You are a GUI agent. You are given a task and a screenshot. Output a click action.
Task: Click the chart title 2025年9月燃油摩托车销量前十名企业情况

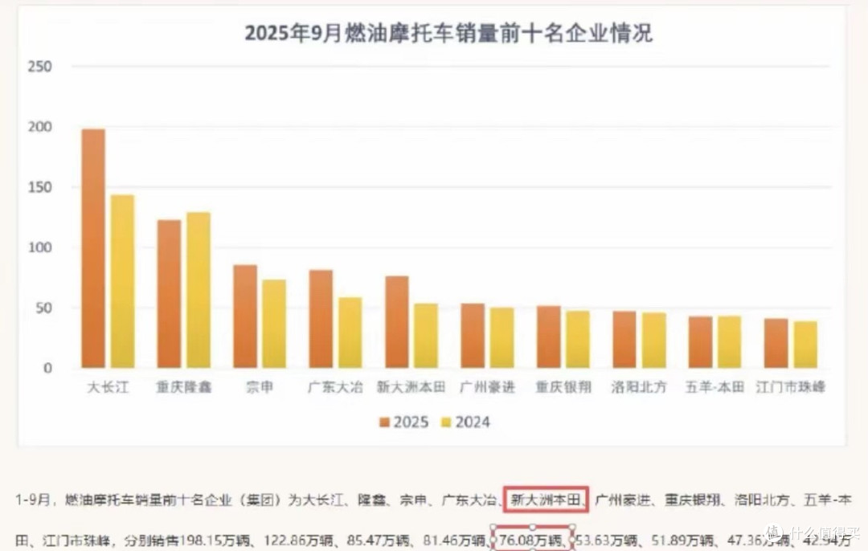point(448,33)
